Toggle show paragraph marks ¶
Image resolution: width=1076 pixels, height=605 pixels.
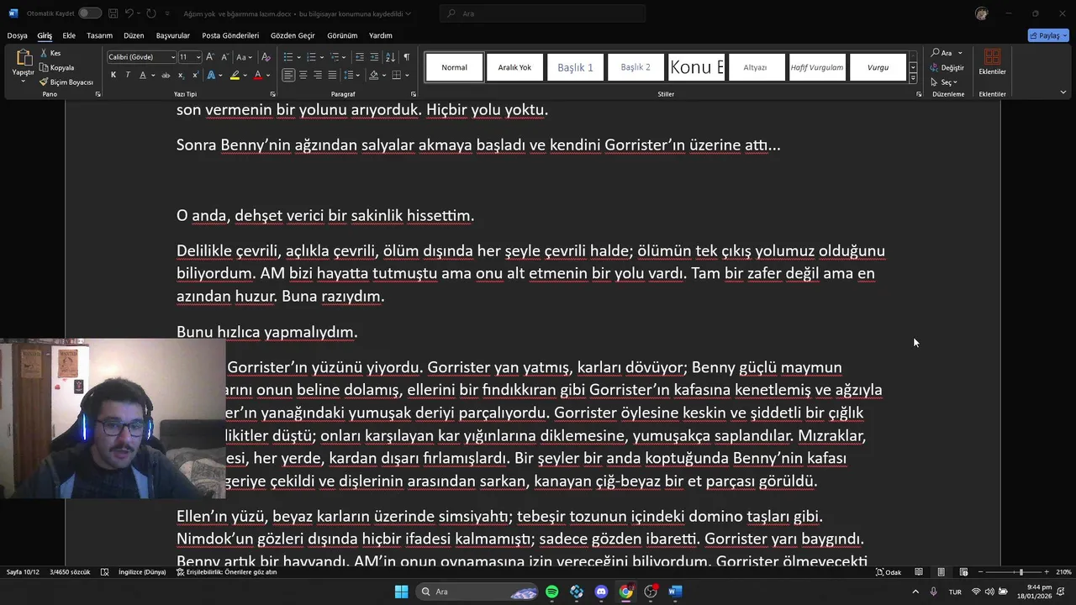coord(407,57)
